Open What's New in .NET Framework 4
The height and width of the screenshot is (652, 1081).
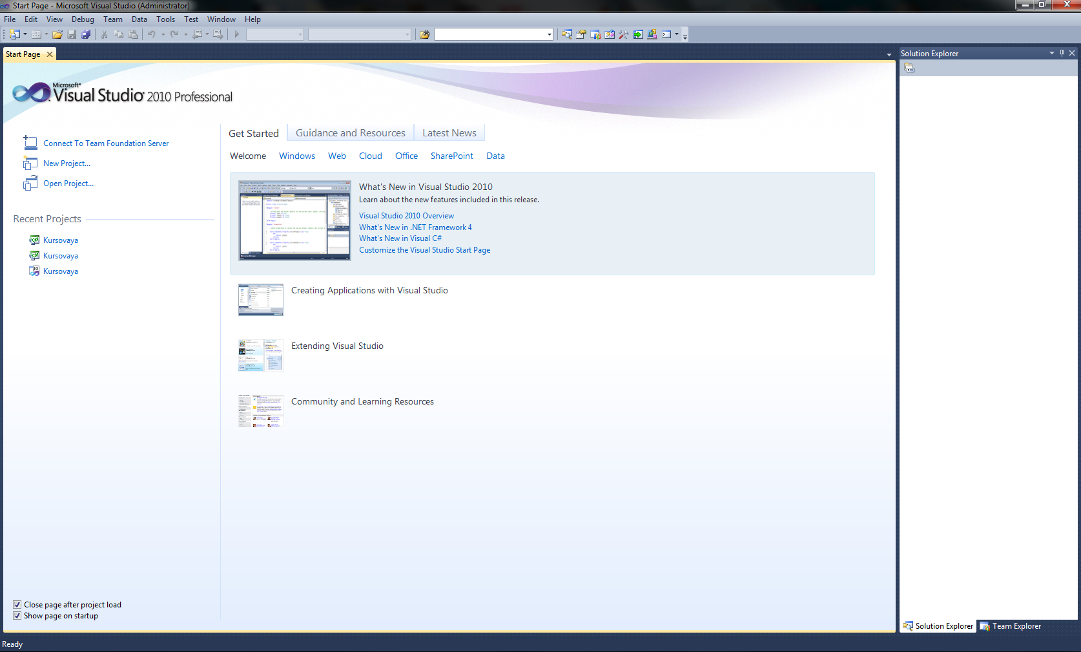pyautogui.click(x=415, y=227)
